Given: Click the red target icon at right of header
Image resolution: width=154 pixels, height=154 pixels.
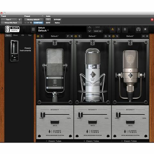Looking at the screenshot, I should coord(152,20).
